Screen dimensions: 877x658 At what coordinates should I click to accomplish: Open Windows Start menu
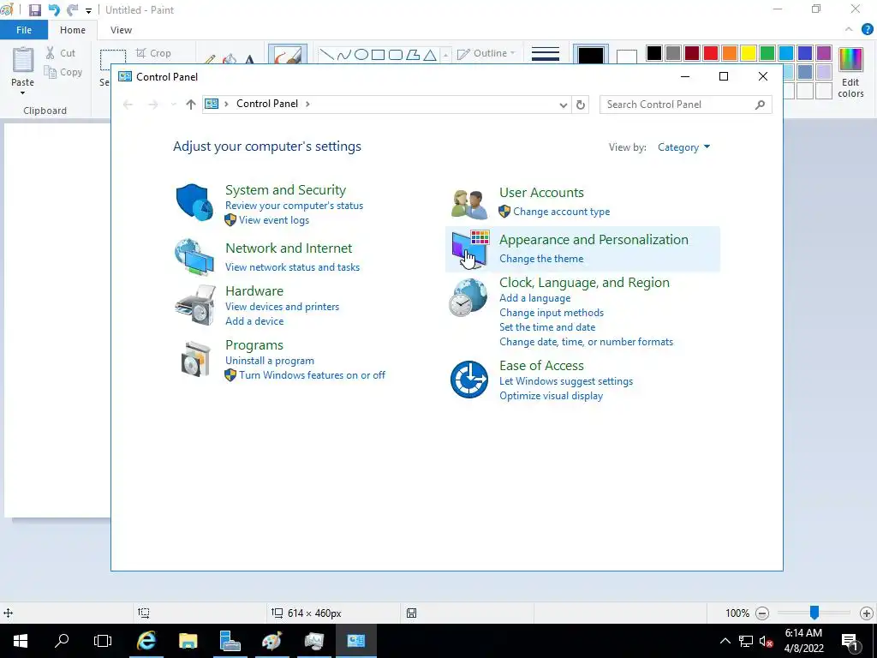click(21, 641)
